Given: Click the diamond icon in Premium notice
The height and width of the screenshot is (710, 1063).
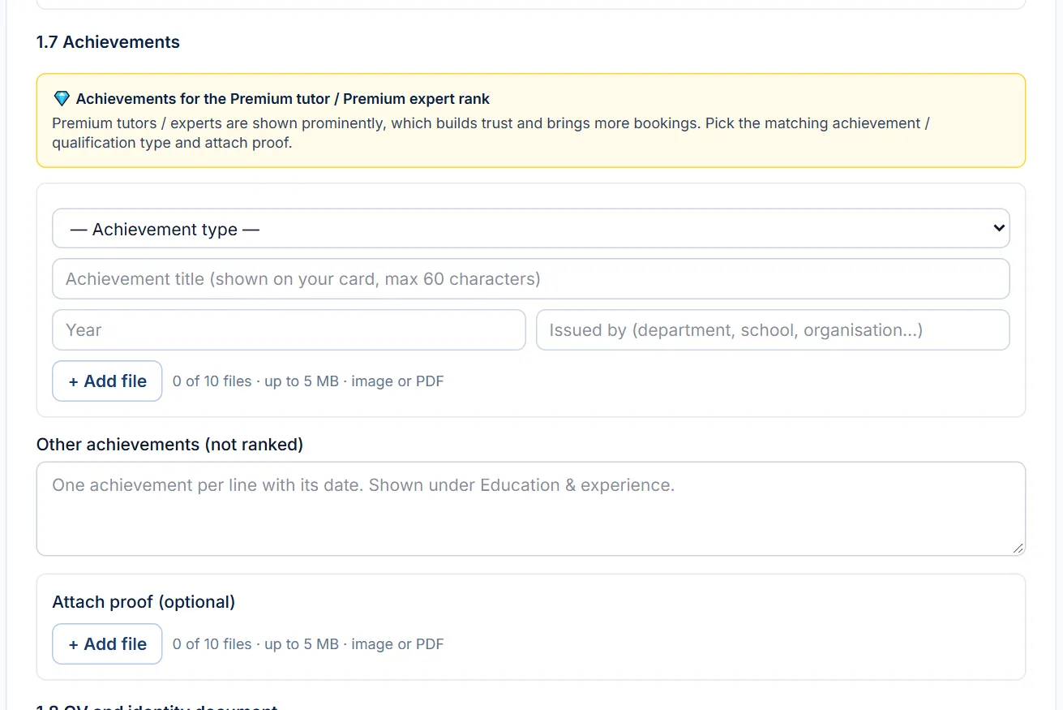Looking at the screenshot, I should pos(62,99).
